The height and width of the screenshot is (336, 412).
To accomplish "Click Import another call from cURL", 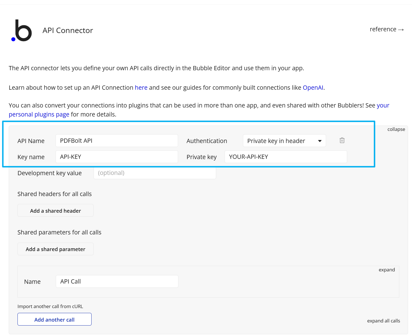I will click(50, 306).
